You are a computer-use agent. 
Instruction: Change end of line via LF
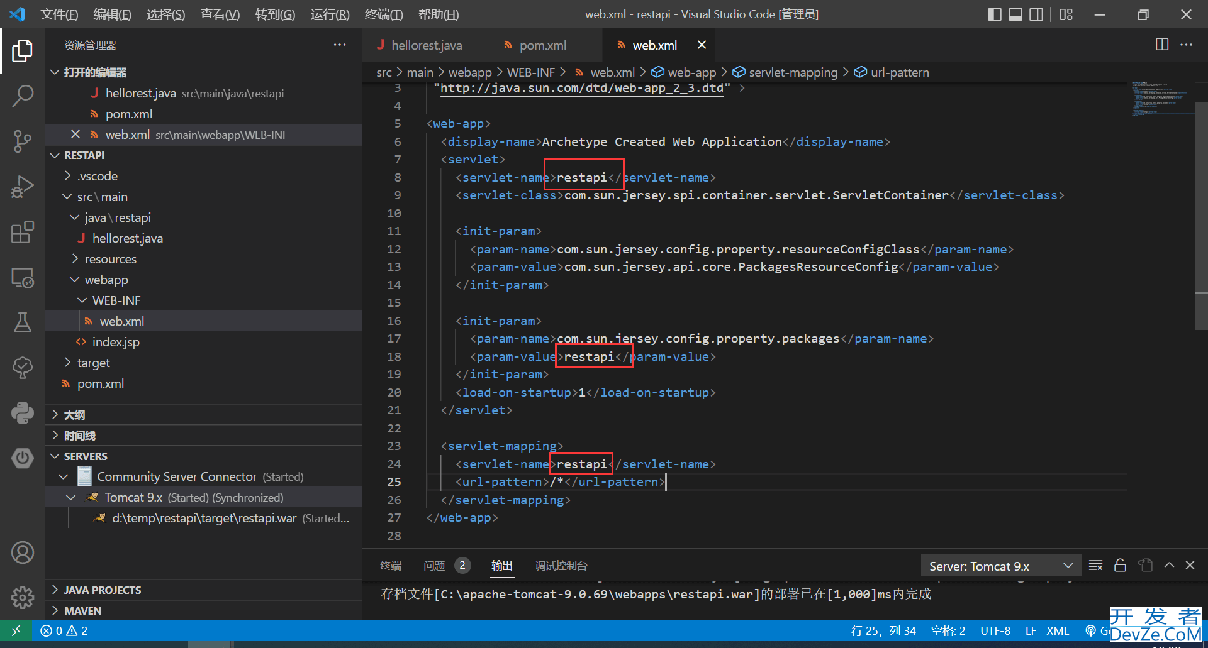pos(1031,630)
